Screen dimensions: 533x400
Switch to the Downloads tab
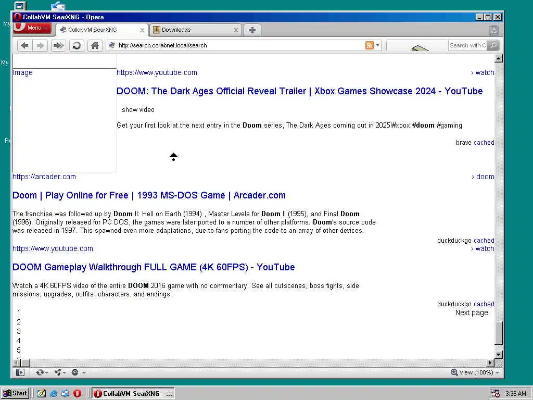click(196, 30)
